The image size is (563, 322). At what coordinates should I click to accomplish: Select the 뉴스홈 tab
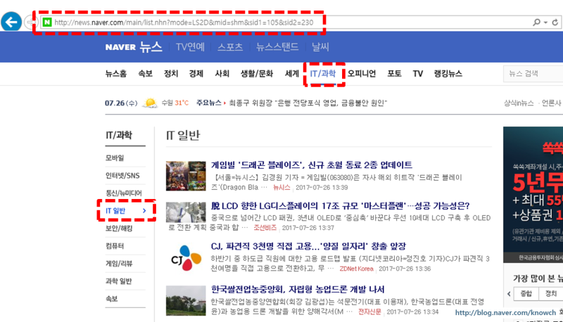[x=116, y=74]
